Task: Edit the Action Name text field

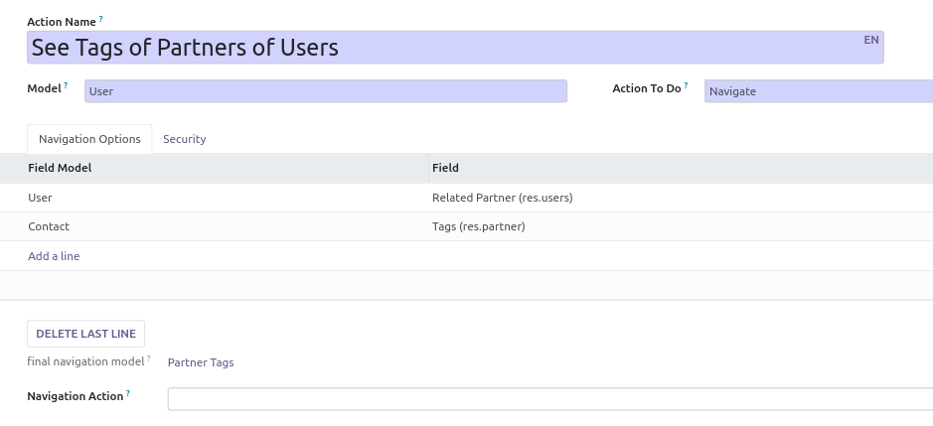Action: (447, 48)
